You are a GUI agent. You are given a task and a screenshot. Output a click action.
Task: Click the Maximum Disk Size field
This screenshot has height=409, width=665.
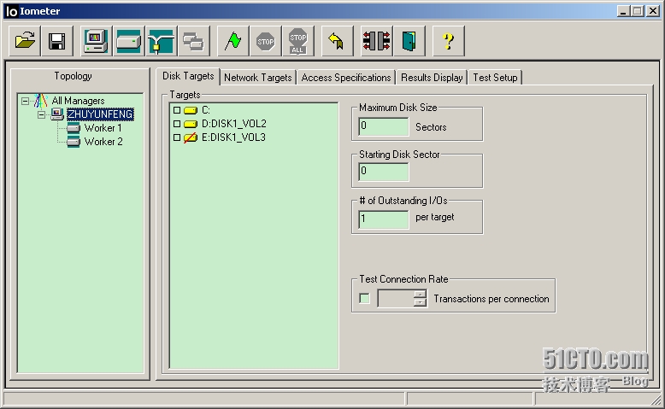(384, 126)
